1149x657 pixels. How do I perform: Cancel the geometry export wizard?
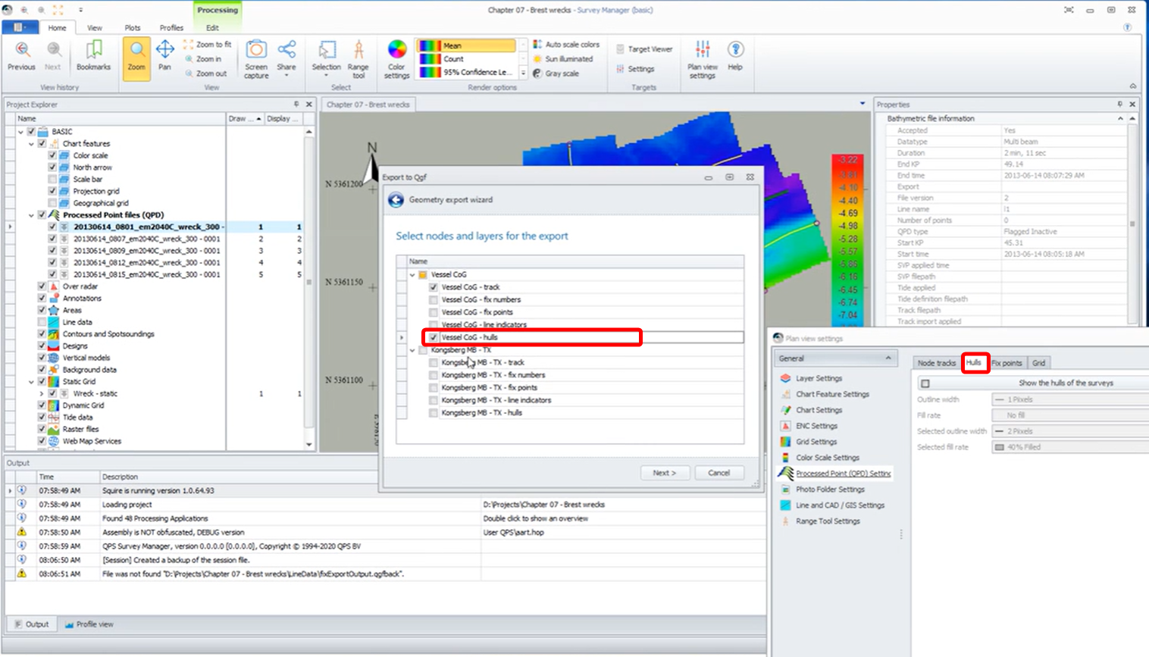click(719, 473)
